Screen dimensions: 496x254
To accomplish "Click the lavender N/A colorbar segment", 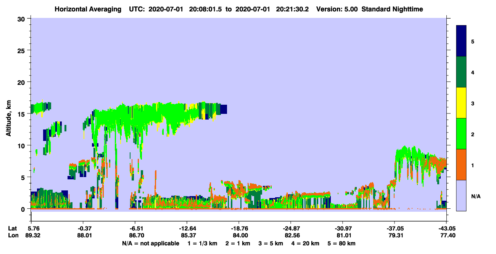I will tap(461, 195).
